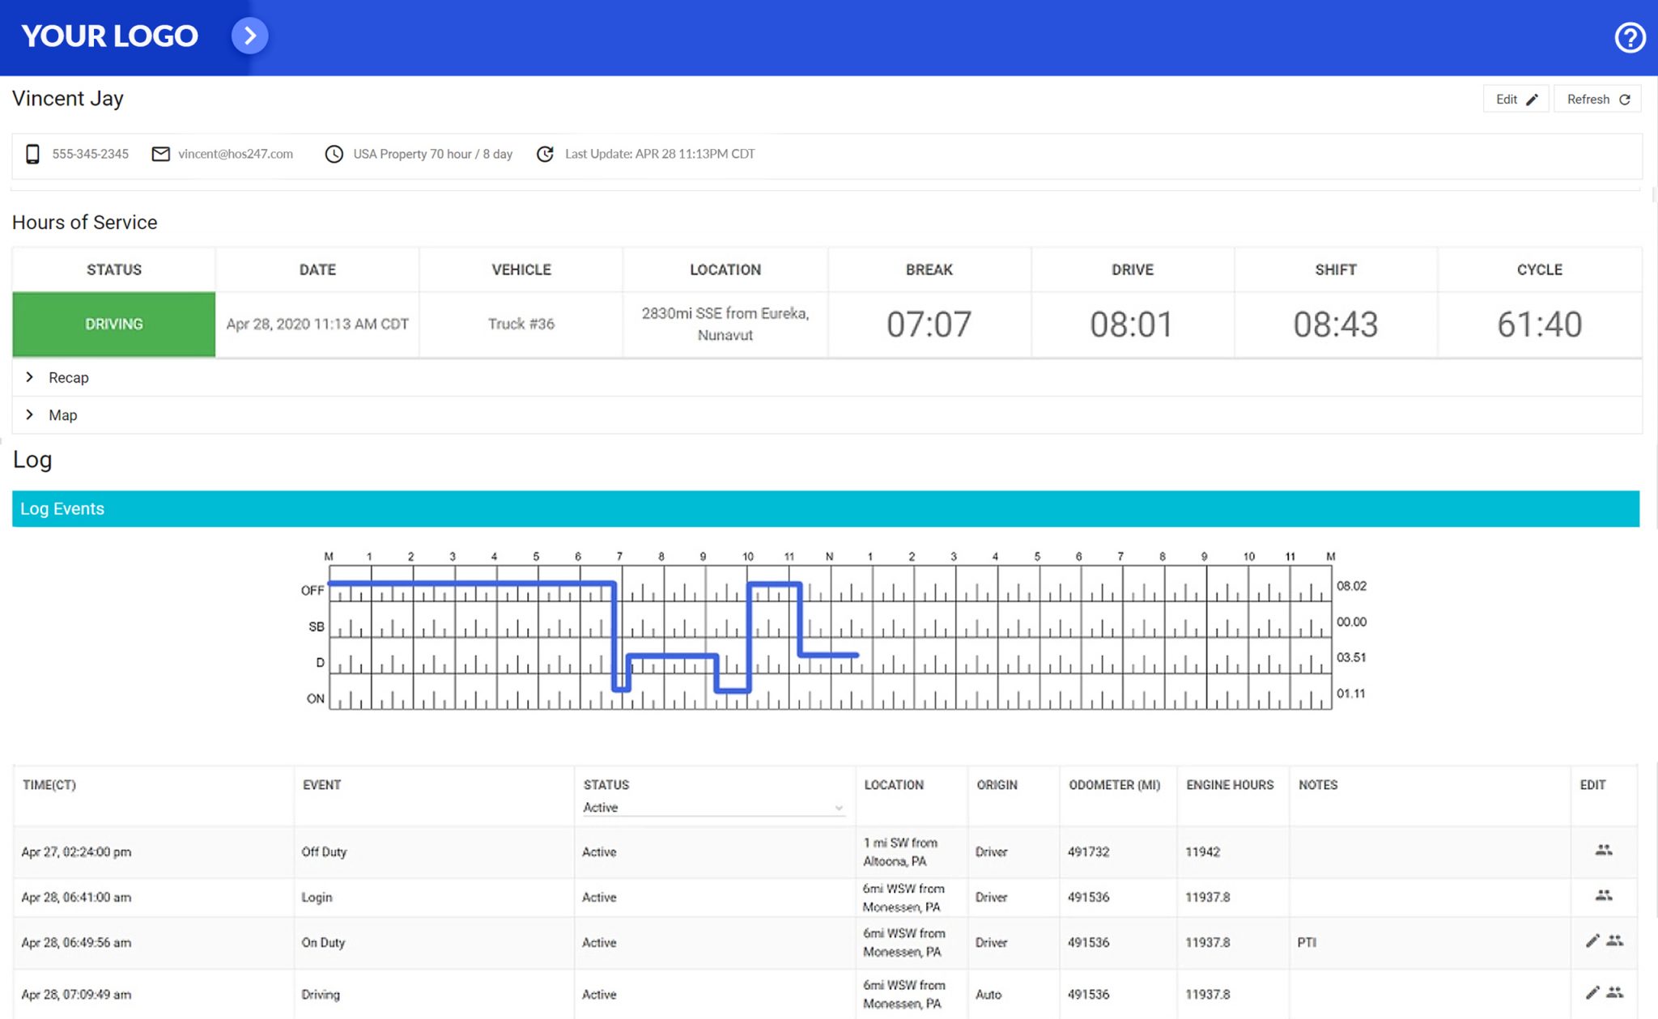Expand the sidebar with the arrow button
Viewport: 1658px width, 1019px height.
click(x=250, y=36)
